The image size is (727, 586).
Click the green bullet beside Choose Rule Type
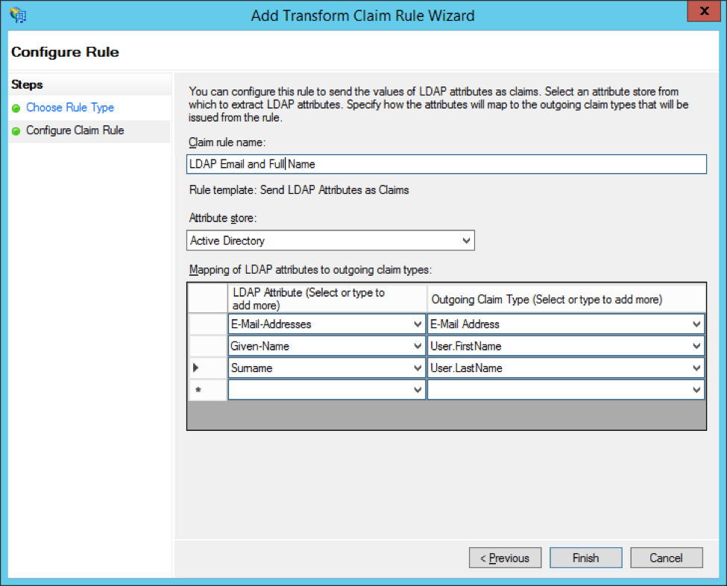coord(16,108)
